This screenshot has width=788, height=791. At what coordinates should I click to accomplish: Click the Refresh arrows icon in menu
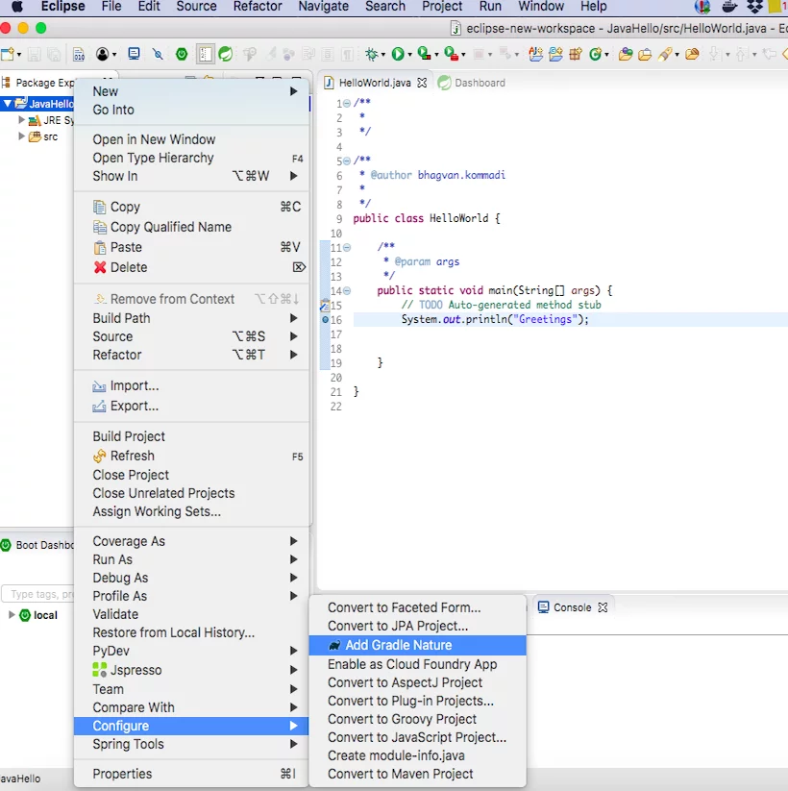pyautogui.click(x=100, y=456)
